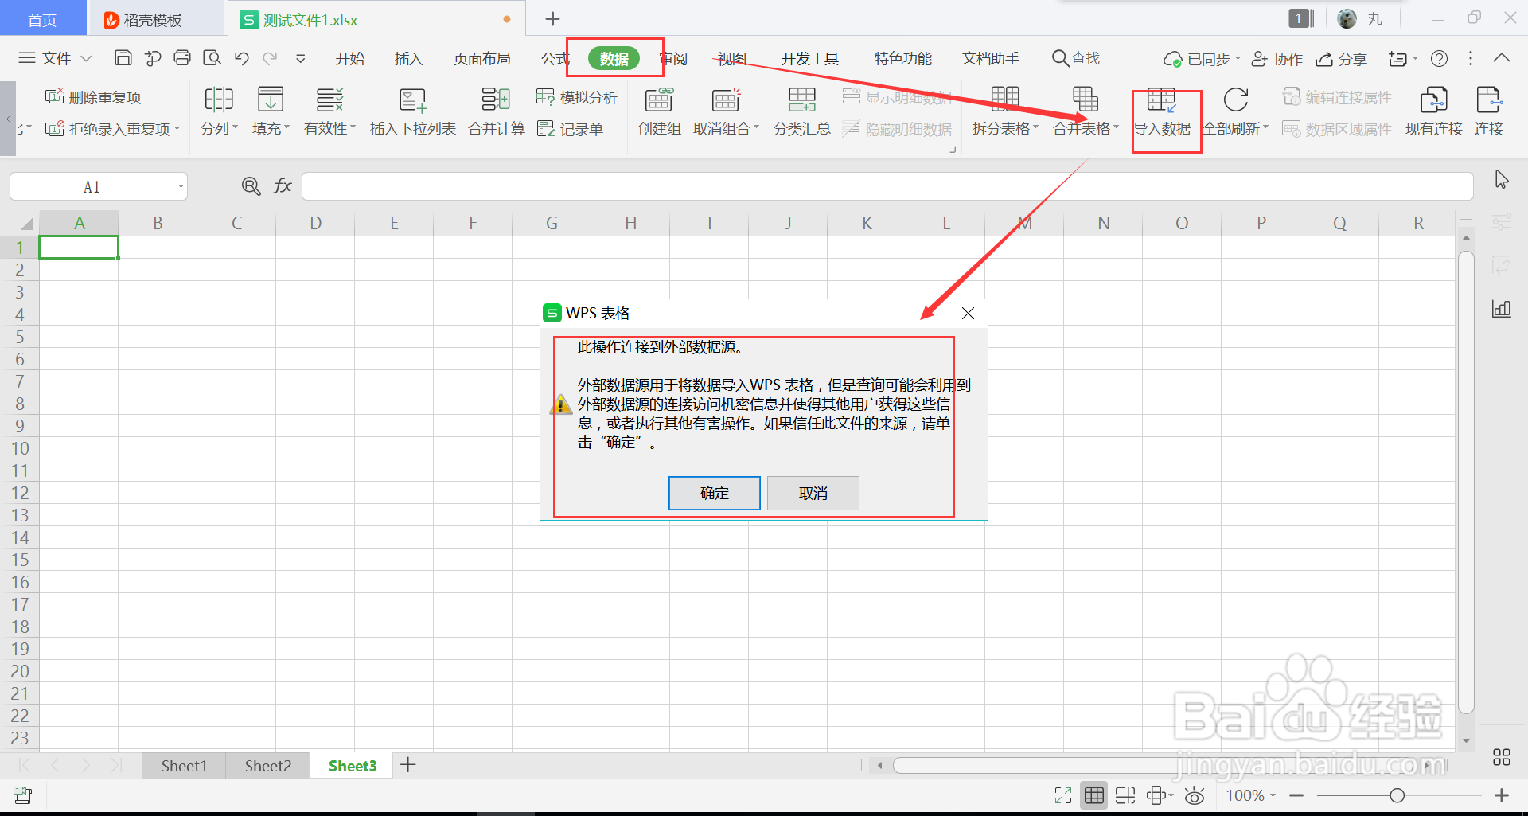Image resolution: width=1528 pixels, height=816 pixels.
Task: Click 插入下拉列表 tool
Action: [412, 111]
